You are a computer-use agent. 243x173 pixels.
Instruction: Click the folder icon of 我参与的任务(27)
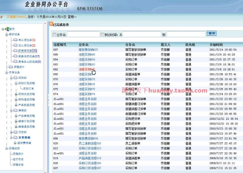tap(16, 56)
